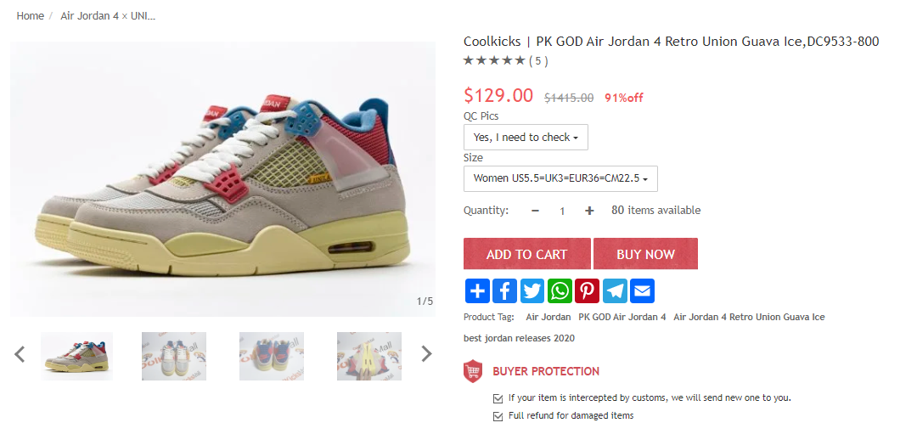The image size is (900, 434).
Task: Share product on Facebook
Action: (x=504, y=291)
